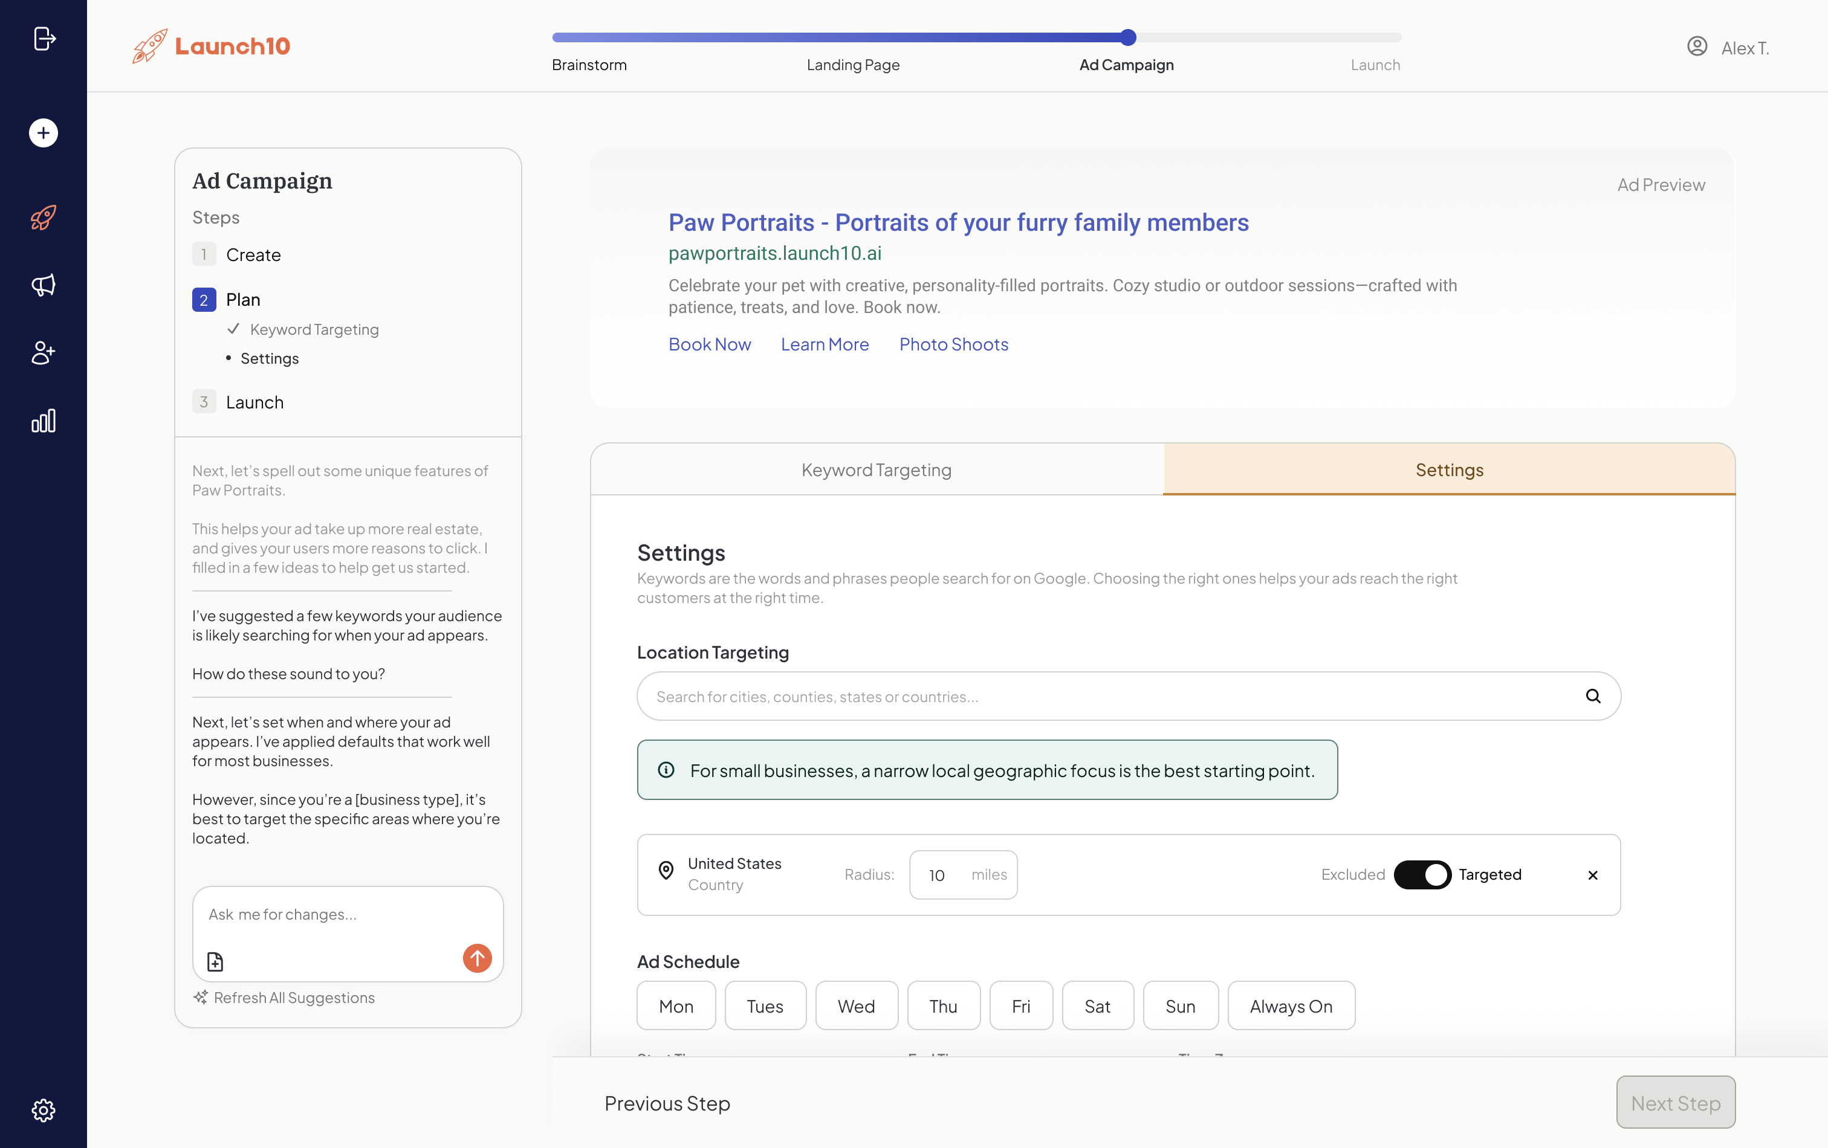This screenshot has width=1828, height=1148.
Task: Switch to the Keyword Targeting tab
Action: [876, 469]
